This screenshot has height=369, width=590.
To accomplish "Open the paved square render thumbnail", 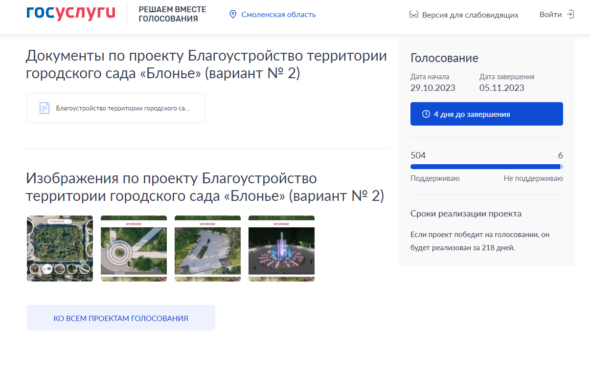I will (207, 248).
